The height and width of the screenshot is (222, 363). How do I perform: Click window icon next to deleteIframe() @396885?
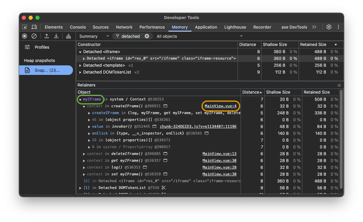pos(165,154)
